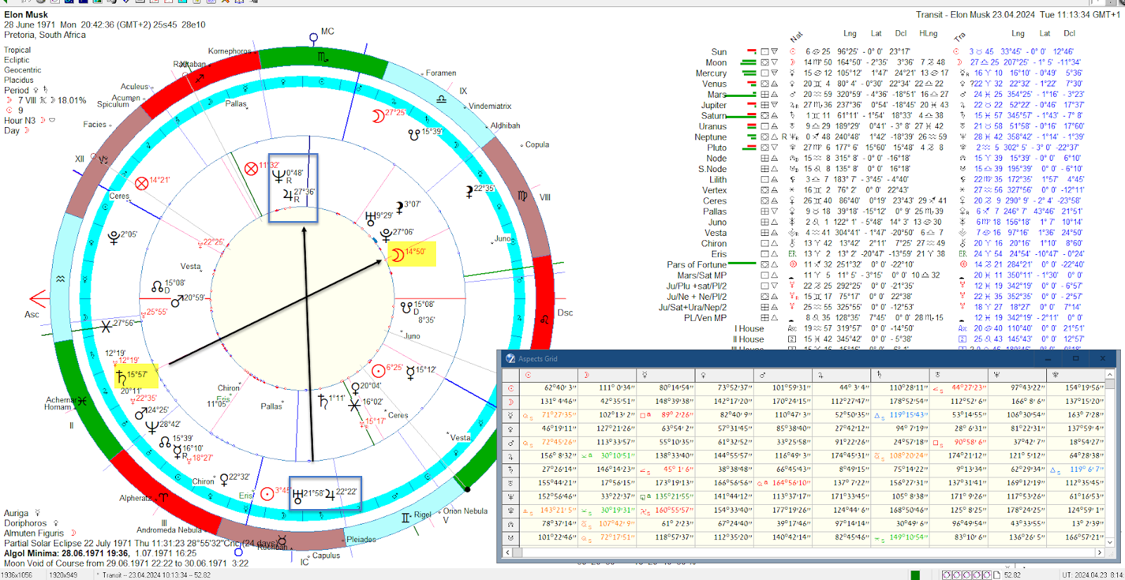
Task: Toggle the square box in Eris row
Action: (x=764, y=253)
